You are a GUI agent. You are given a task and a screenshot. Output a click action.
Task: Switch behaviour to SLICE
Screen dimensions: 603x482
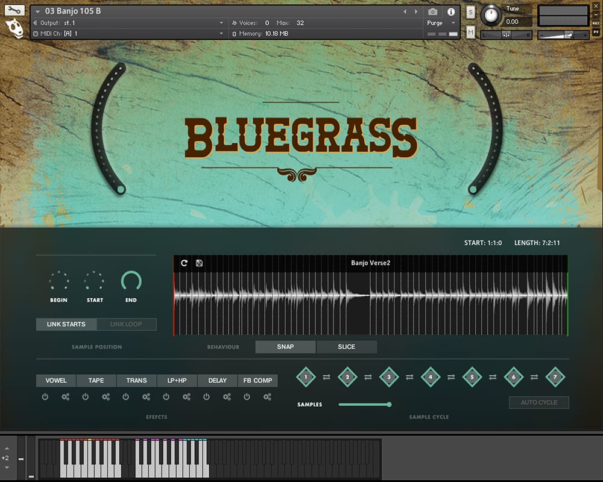tap(347, 347)
